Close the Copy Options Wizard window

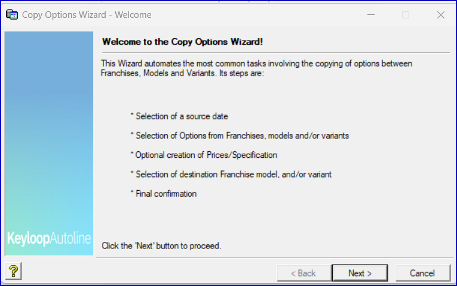coord(441,15)
